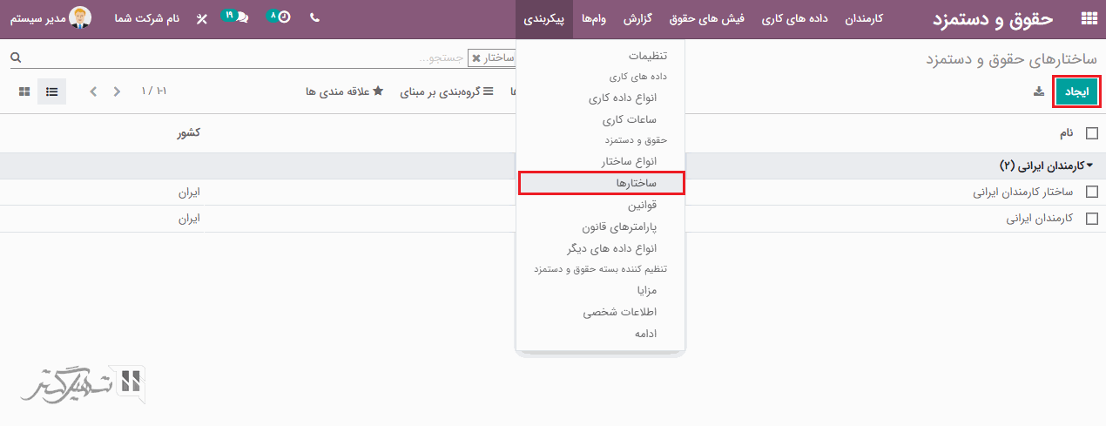Switch to kanban view icon
The width and height of the screenshot is (1106, 426).
point(24,91)
